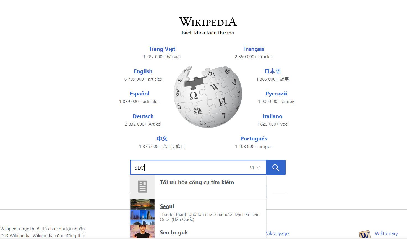Image resolution: width=407 pixels, height=239 pixels.
Task: Select the Seoul search suggestion
Action: coord(198,212)
